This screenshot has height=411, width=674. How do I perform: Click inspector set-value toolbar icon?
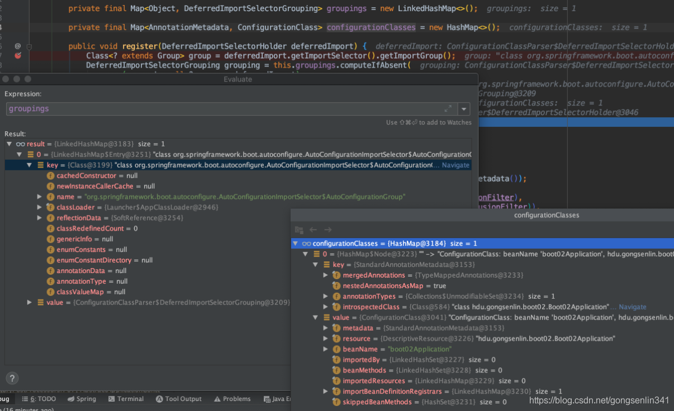pyautogui.click(x=299, y=230)
